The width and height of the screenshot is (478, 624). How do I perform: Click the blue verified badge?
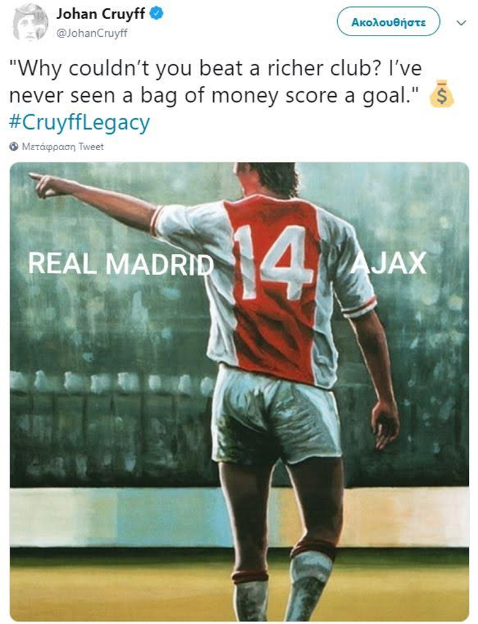tap(157, 14)
